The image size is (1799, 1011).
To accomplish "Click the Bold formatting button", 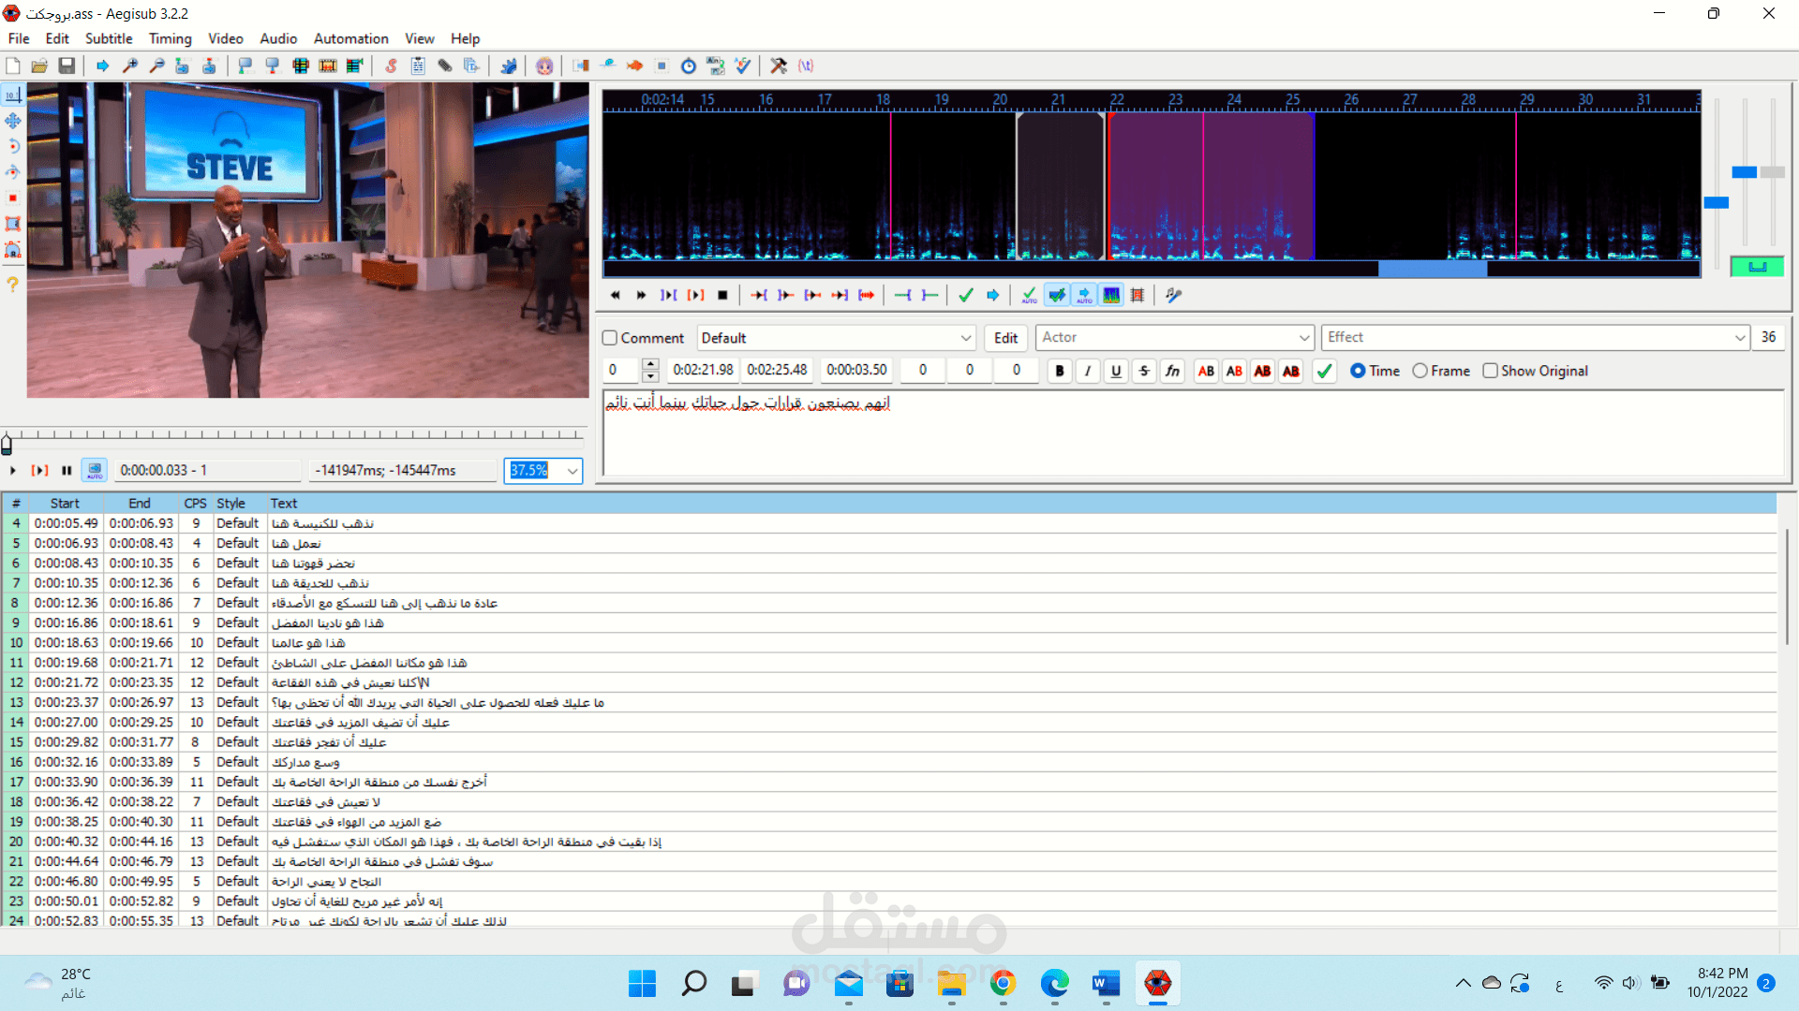I will (1060, 371).
